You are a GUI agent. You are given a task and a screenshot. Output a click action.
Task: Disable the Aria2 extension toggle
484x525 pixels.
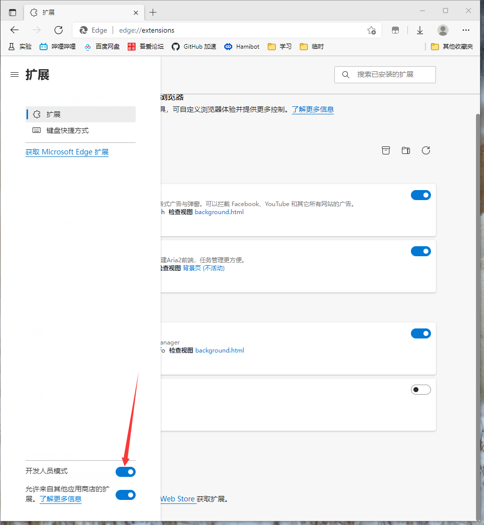(420, 251)
